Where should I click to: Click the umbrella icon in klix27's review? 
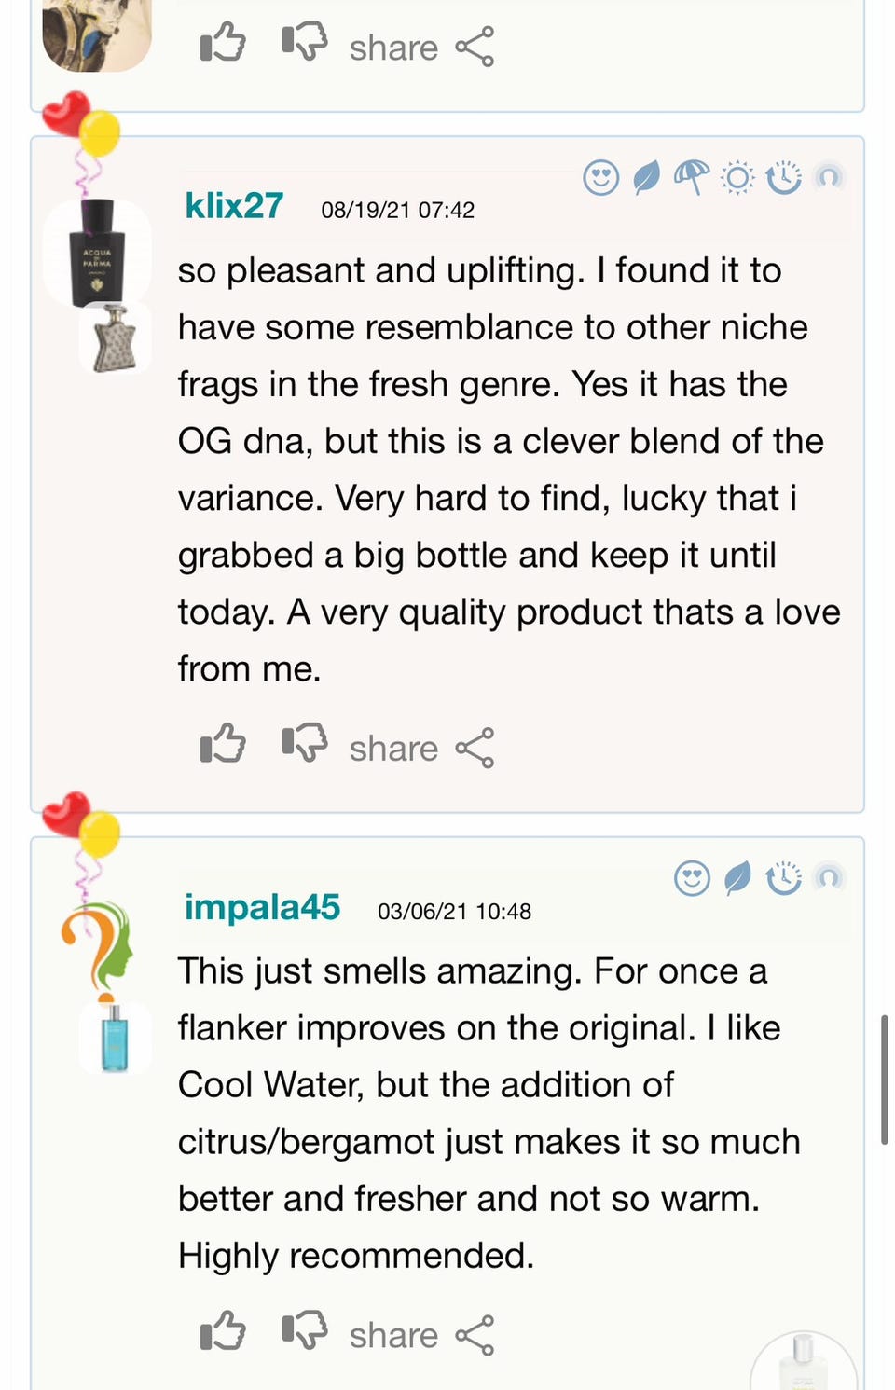[691, 175]
